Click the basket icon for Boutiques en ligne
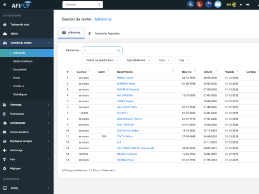The width and height of the screenshot is (259, 194). coord(5,141)
